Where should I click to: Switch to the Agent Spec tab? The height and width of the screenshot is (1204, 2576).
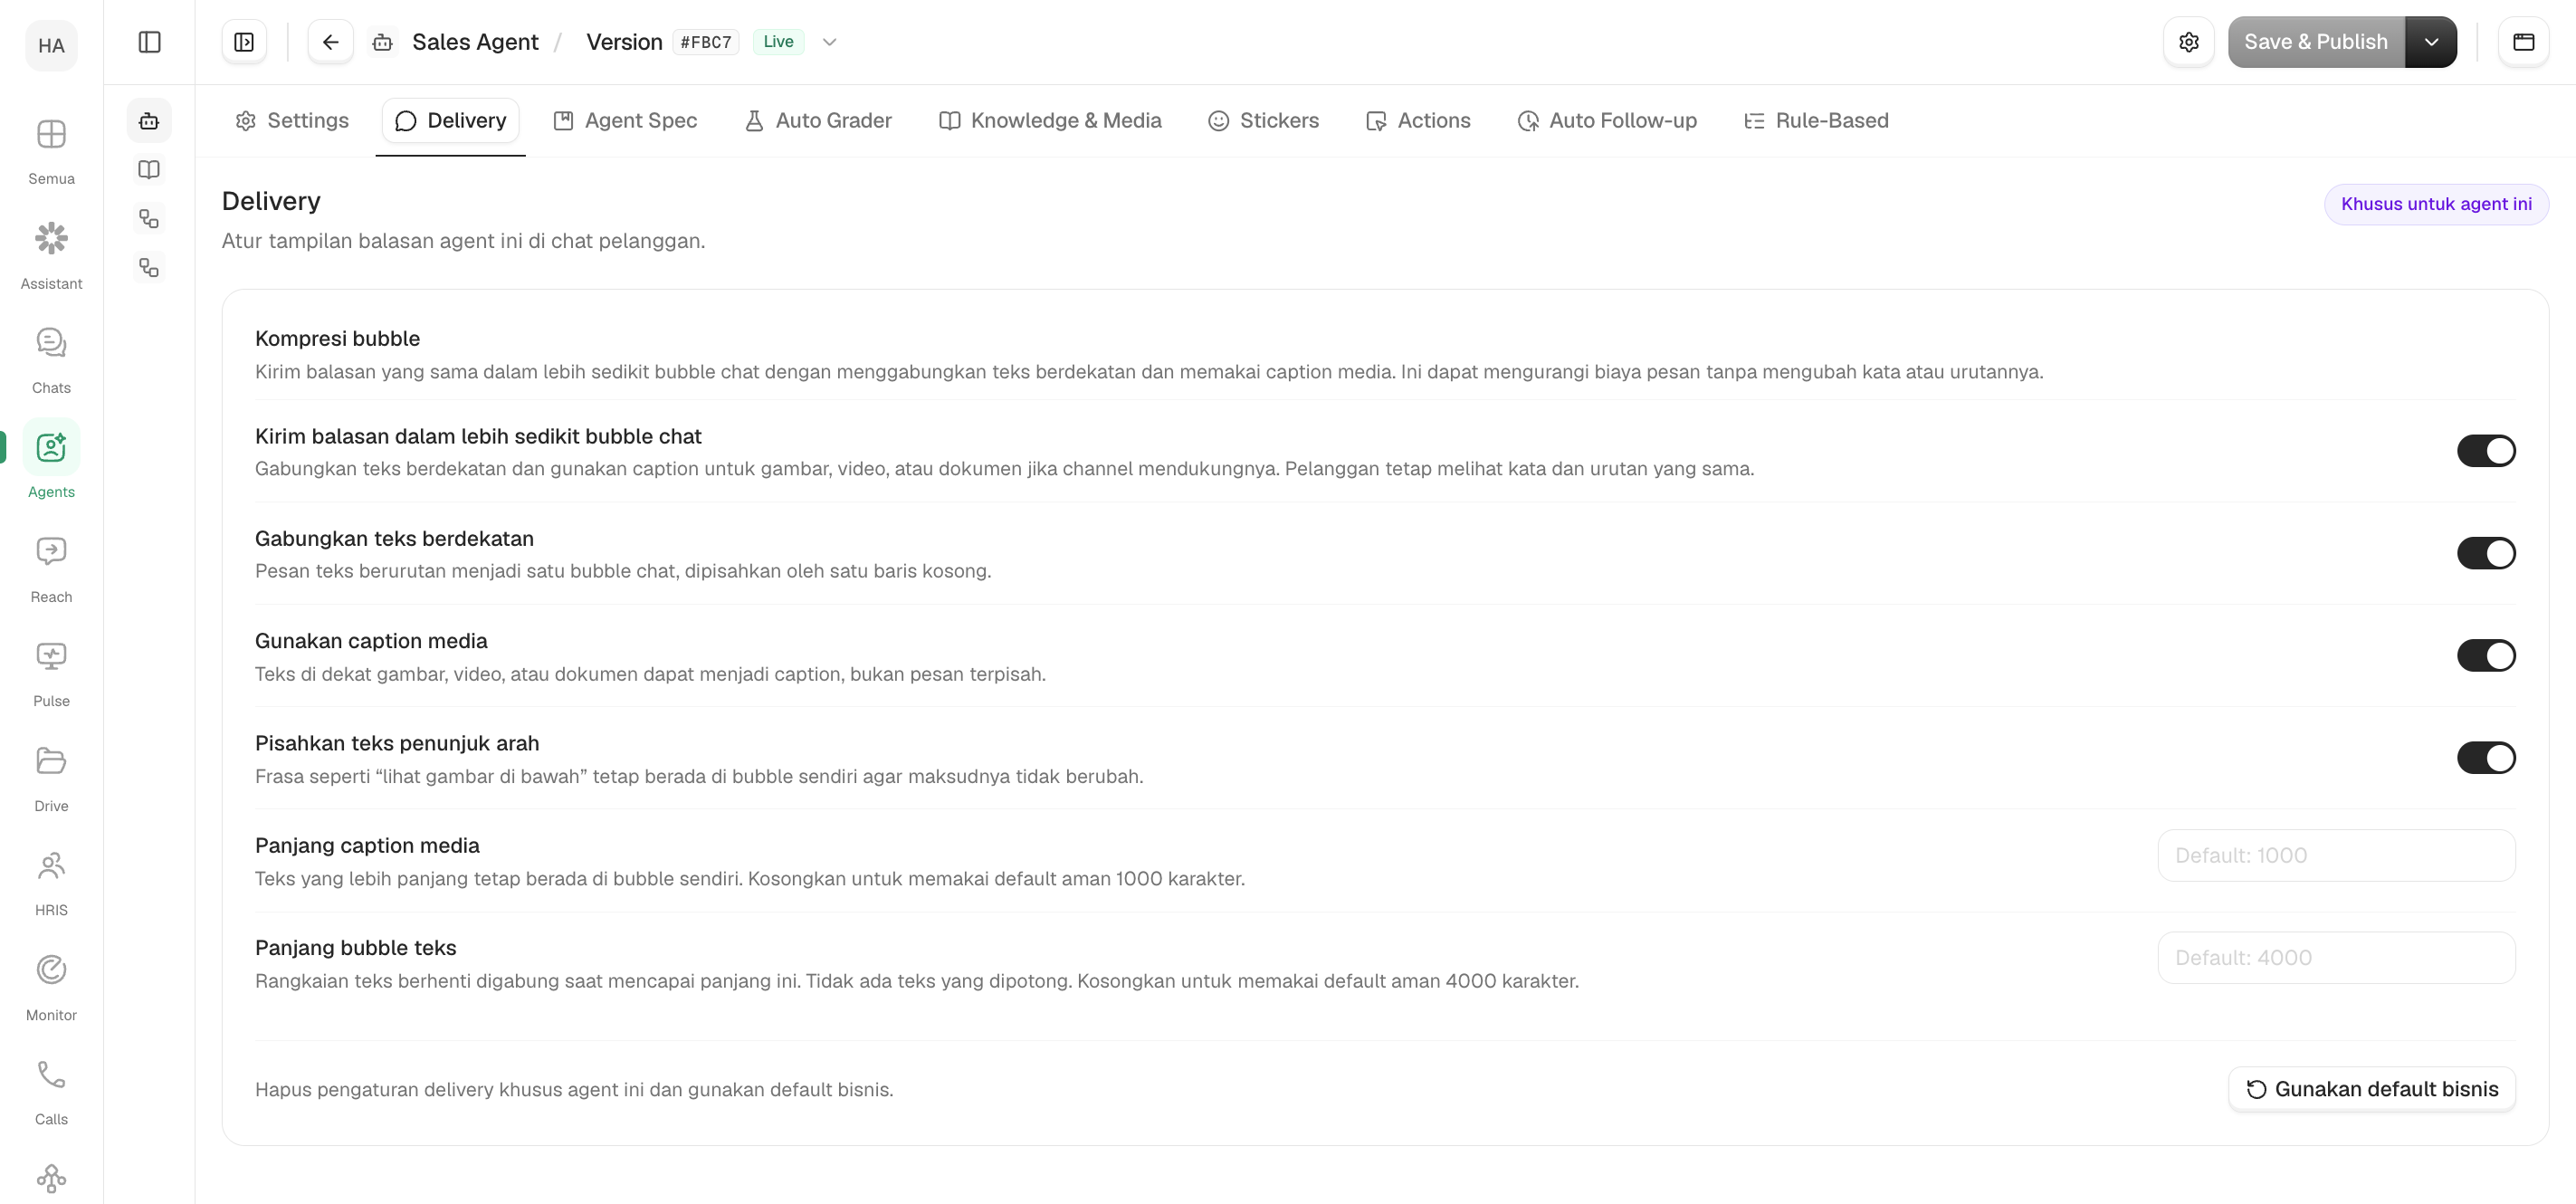626,121
